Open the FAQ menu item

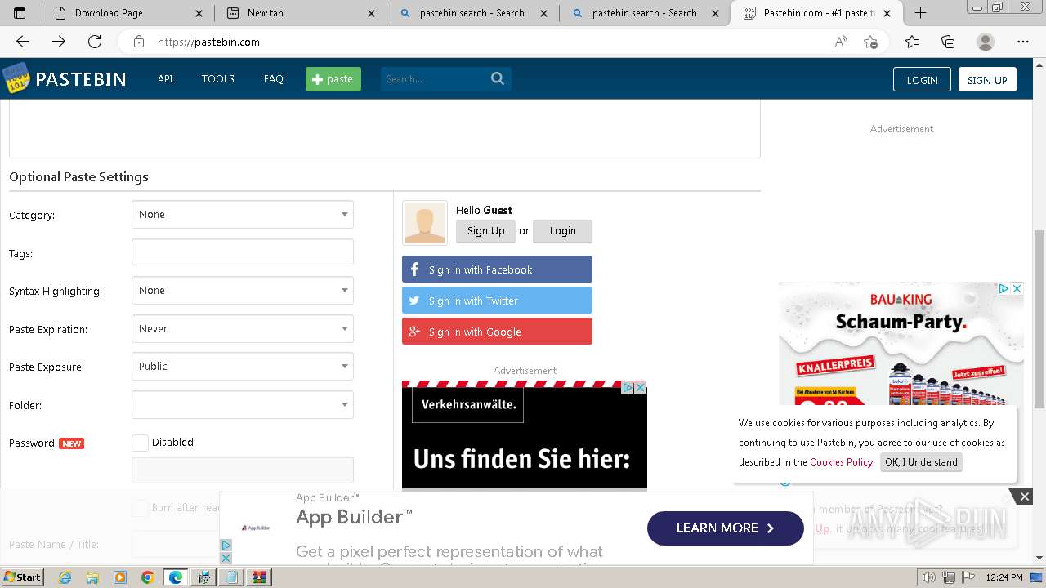click(274, 79)
